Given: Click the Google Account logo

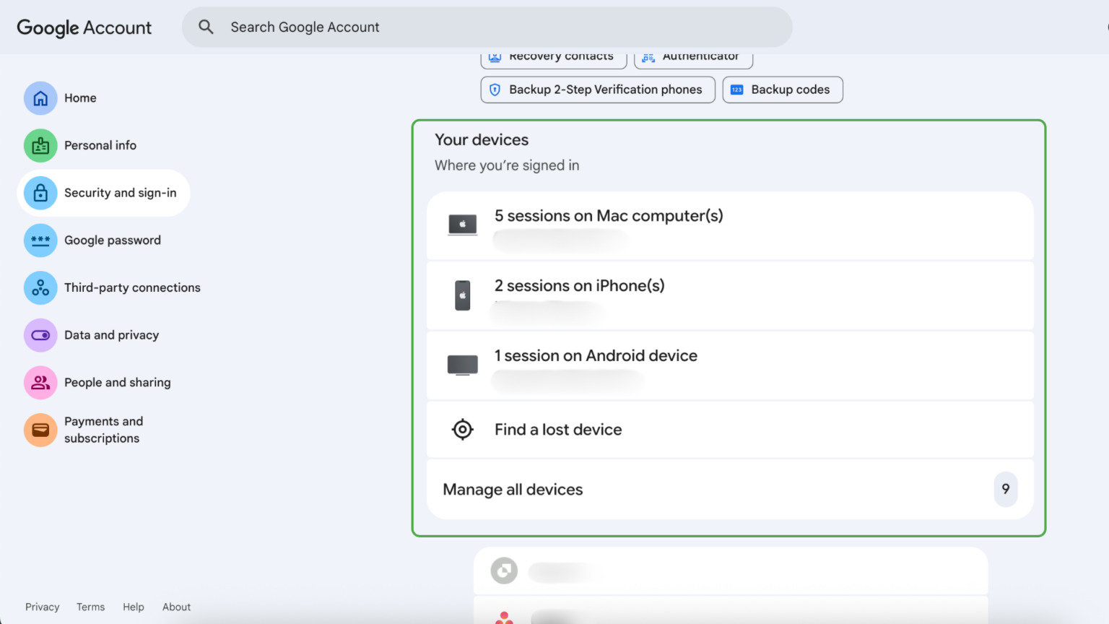Looking at the screenshot, I should coord(84,28).
